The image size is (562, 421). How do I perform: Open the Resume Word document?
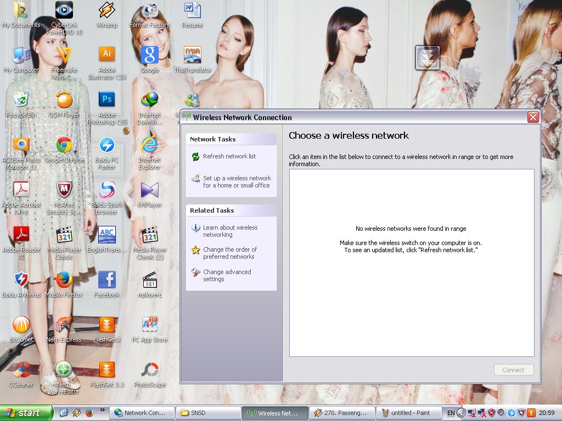pos(193,15)
